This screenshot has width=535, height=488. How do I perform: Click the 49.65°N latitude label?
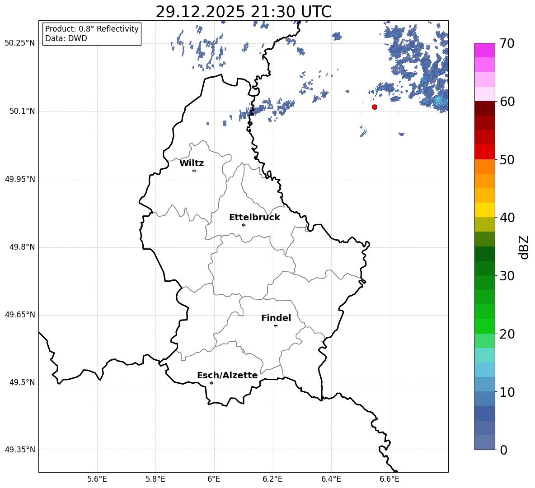(x=20, y=315)
